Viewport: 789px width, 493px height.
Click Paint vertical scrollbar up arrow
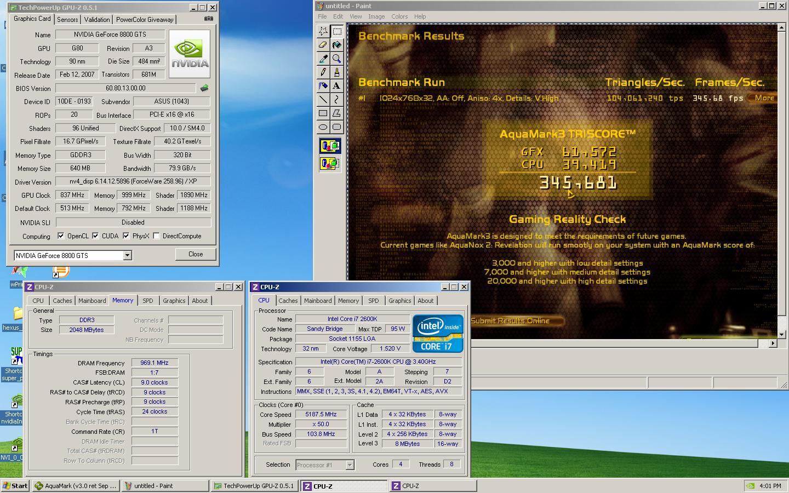(782, 27)
